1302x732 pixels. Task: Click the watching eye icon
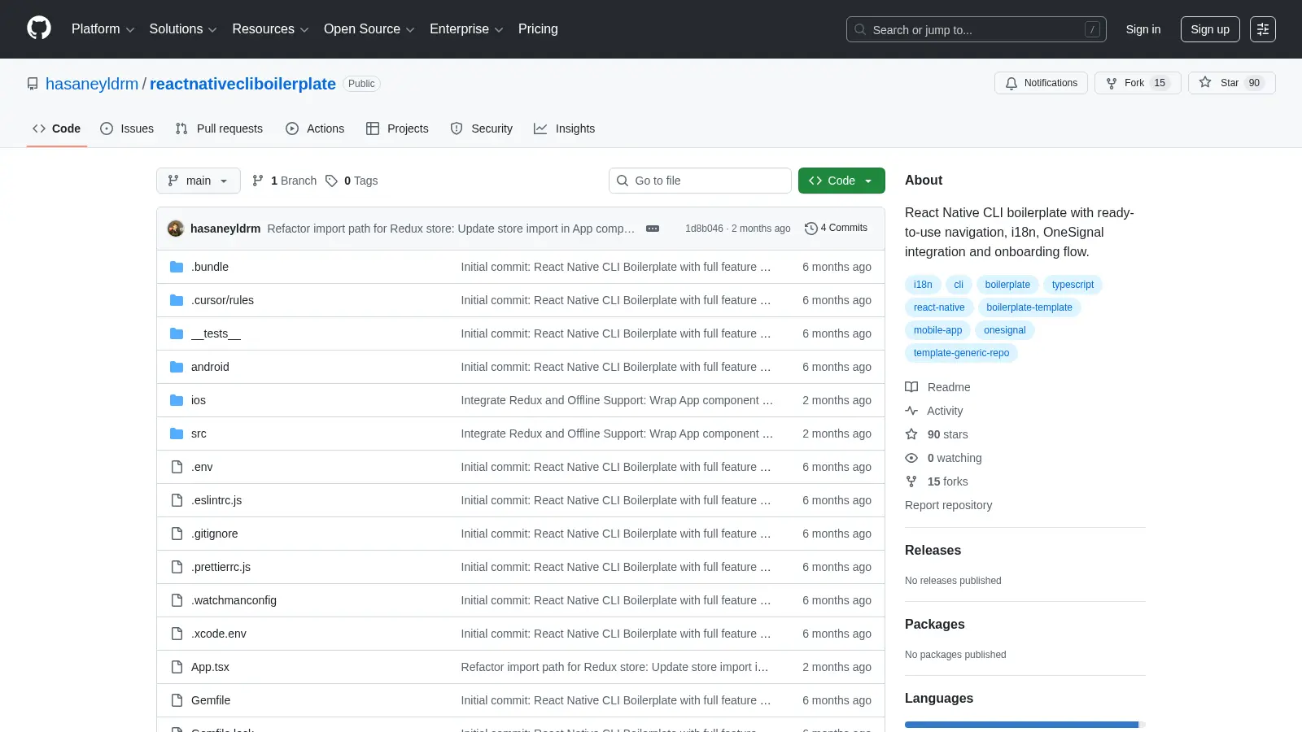(911, 458)
